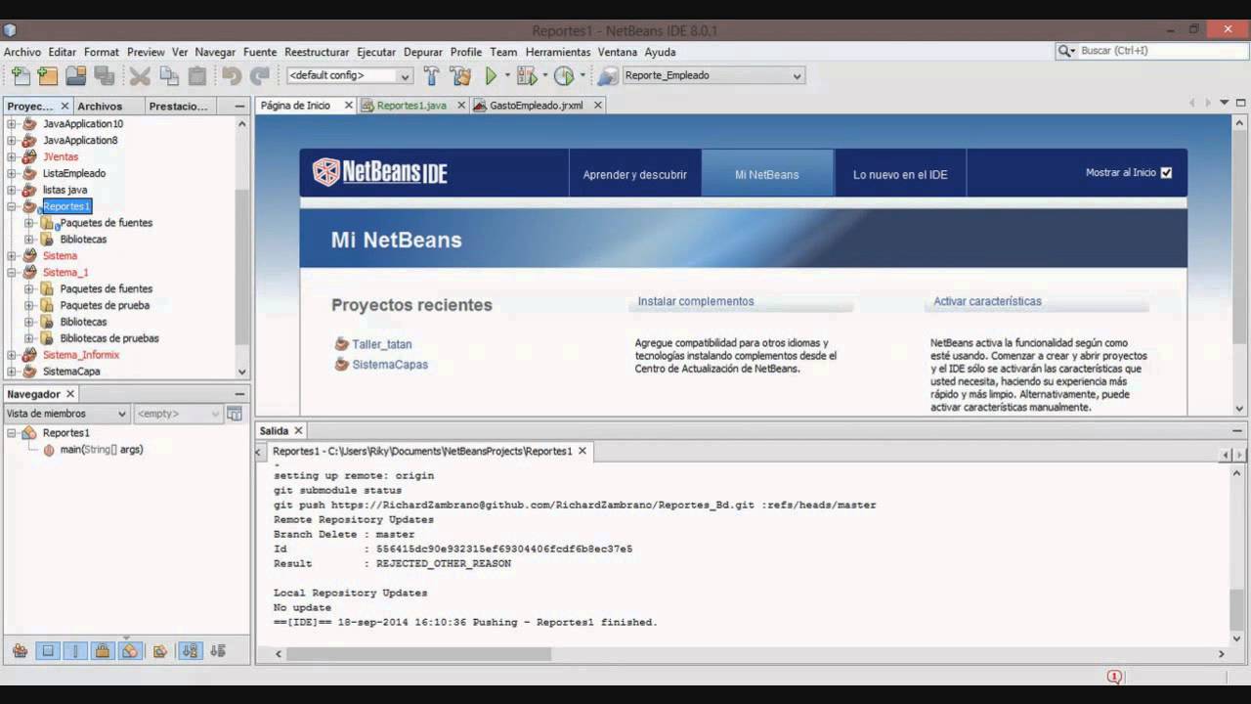Uncheck the Mostrar al Inicio checkbox
The height and width of the screenshot is (704, 1251).
point(1166,173)
